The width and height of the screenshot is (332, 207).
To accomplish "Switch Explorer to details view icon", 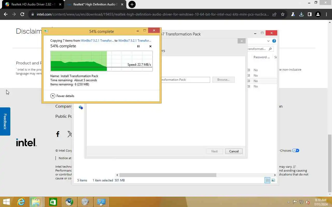I will tap(267, 180).
